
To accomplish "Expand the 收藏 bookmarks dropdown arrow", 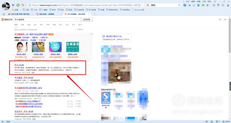I will 20,10.
